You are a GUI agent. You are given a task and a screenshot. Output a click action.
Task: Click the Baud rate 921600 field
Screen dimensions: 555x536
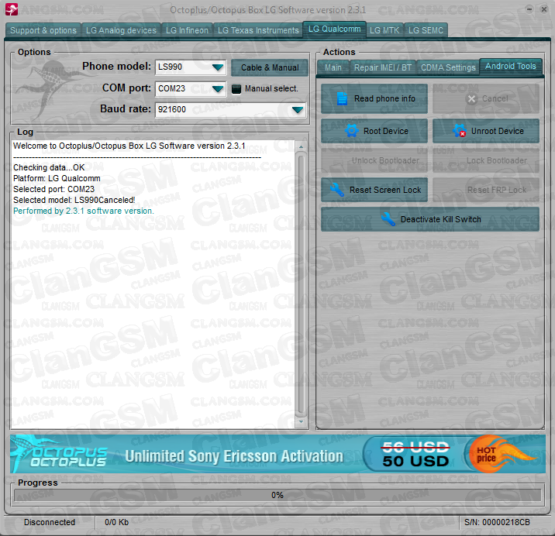[231, 110]
